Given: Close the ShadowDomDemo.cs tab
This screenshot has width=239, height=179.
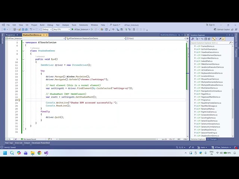Looking at the screenshot, I should (x=47, y=35).
